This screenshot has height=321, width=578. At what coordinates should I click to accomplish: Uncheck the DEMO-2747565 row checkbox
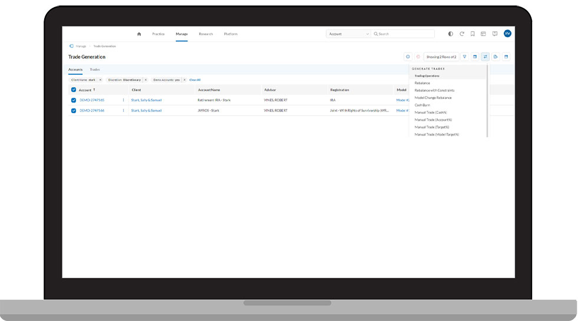pos(74,100)
